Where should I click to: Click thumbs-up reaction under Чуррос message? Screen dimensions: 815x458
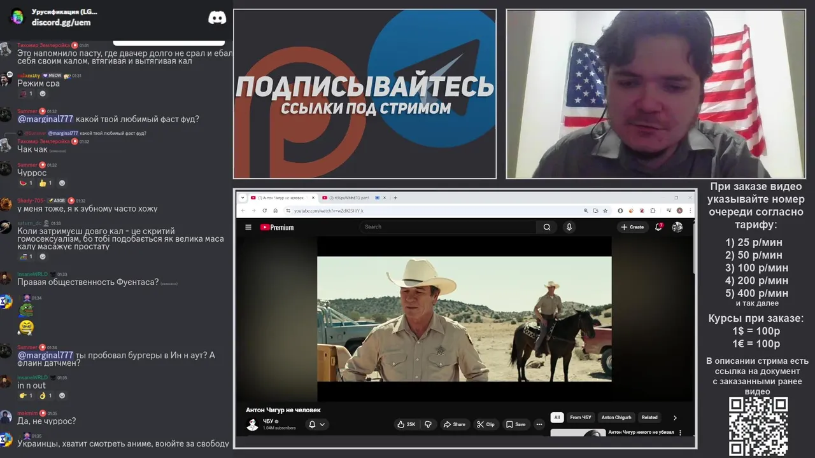46,183
